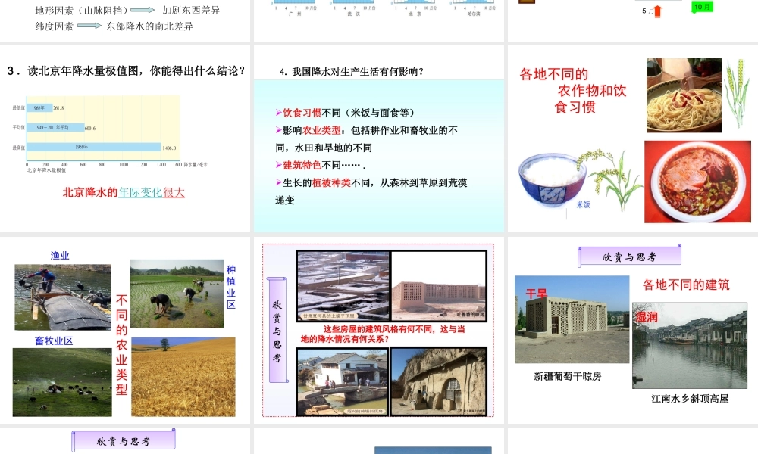
Task: Select the text 纬度因素
Action: [54, 26]
